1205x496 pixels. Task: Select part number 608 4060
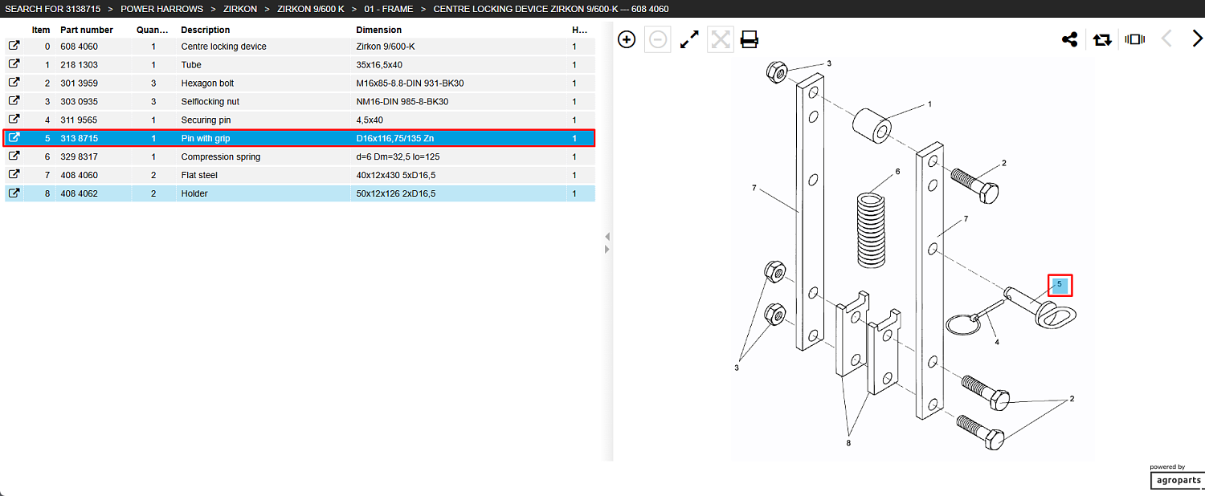(x=80, y=47)
